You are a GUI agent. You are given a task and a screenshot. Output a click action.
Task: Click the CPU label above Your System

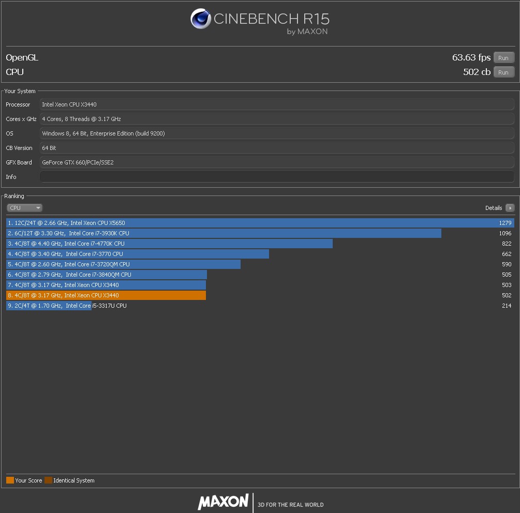coord(14,72)
